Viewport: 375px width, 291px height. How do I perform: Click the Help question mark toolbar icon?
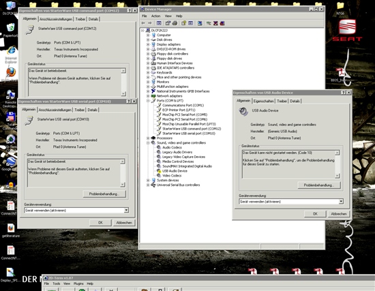point(183,23)
